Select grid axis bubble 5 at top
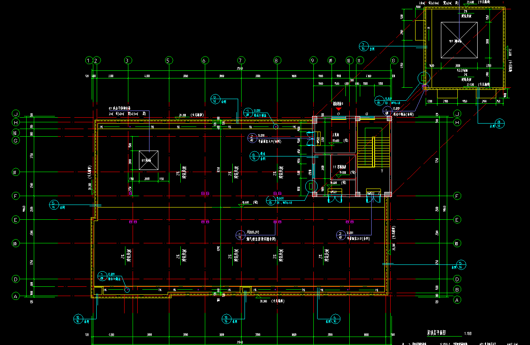Image resolution: width=530 pixels, height=345 pixels. tap(169, 61)
